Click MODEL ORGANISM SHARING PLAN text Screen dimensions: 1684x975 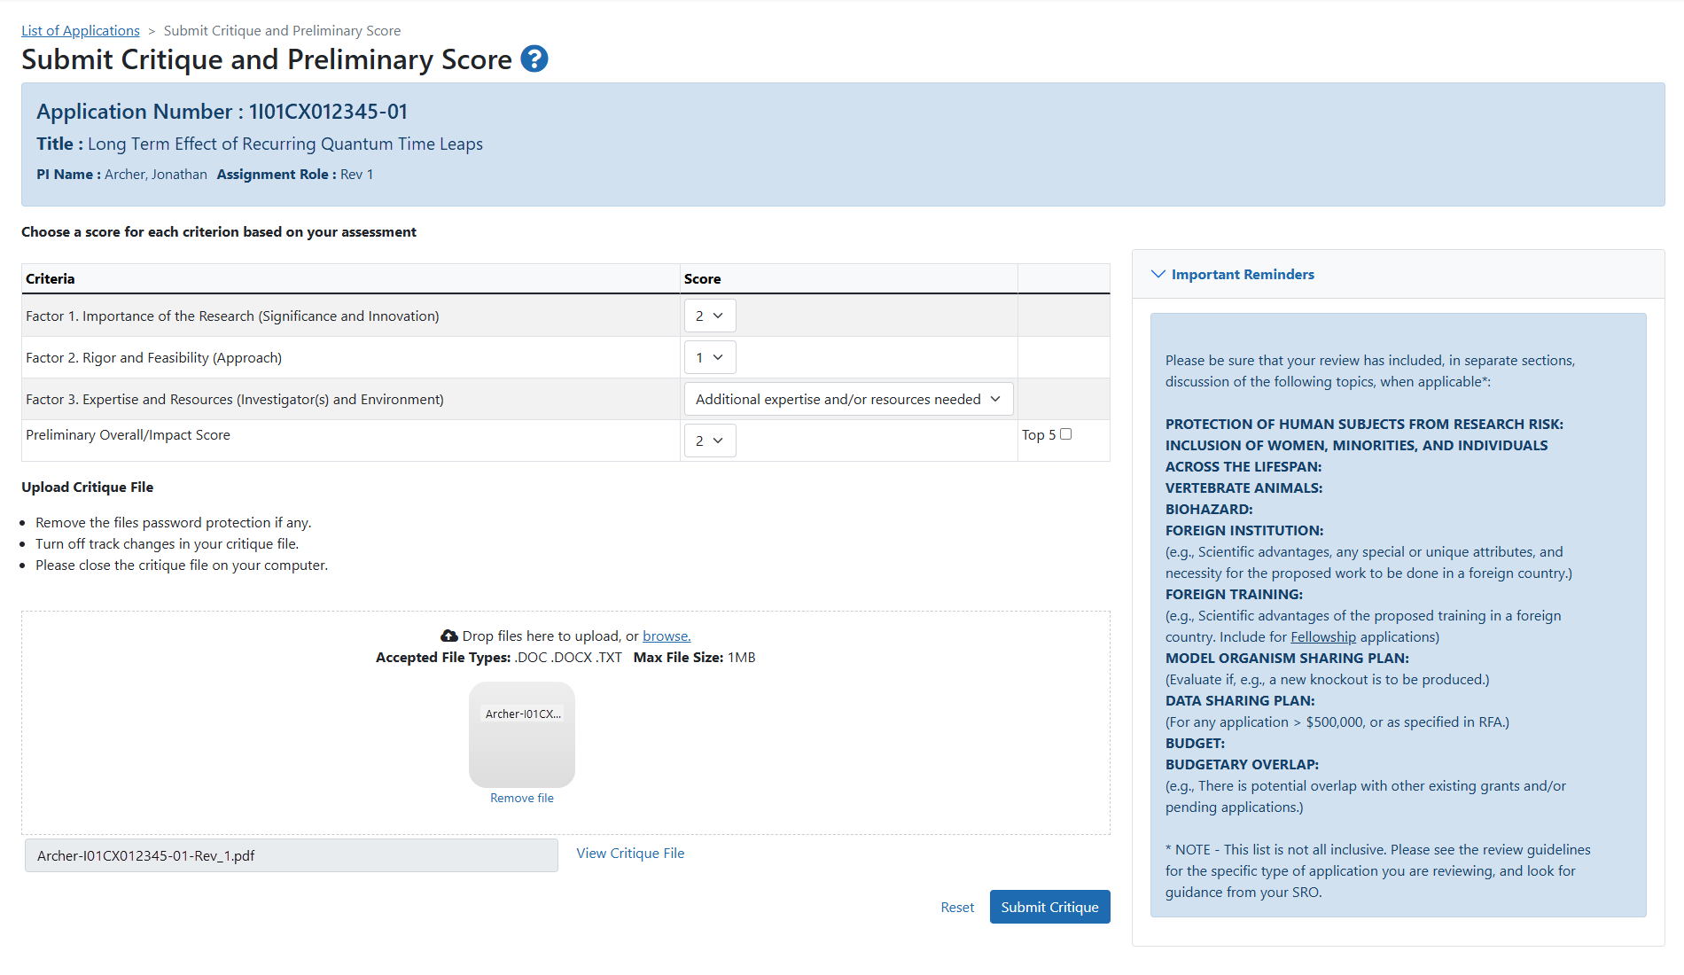click(x=1287, y=658)
